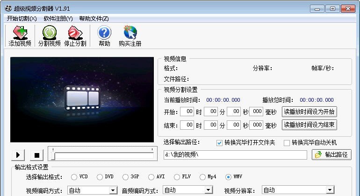Click the end hour (时) field
The height and width of the screenshot is (196, 360).
click(187, 125)
